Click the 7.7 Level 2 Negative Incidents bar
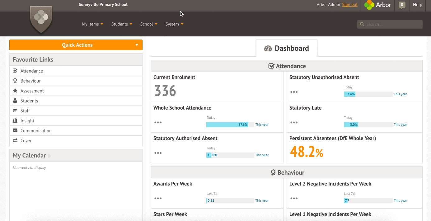 point(368,200)
